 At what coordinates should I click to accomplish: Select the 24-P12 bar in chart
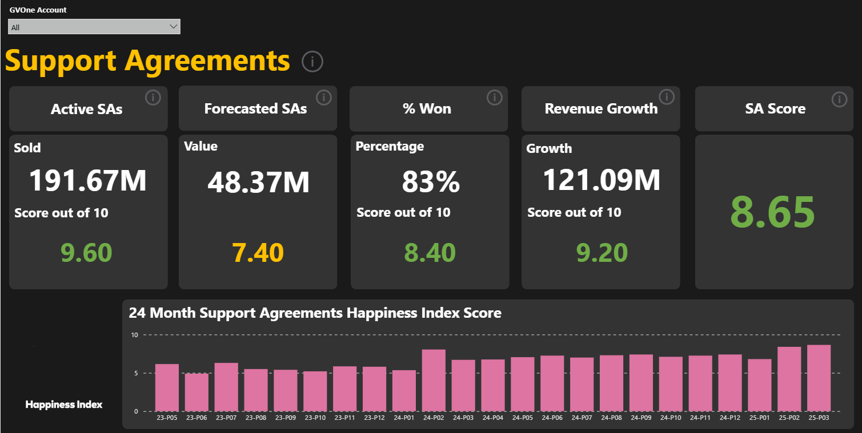pyautogui.click(x=730, y=383)
